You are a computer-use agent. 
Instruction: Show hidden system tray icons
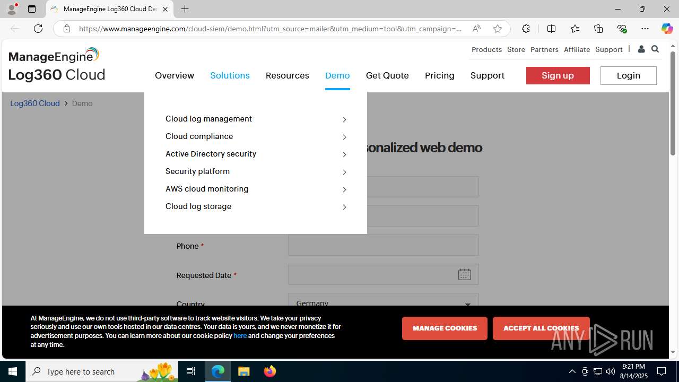click(572, 371)
